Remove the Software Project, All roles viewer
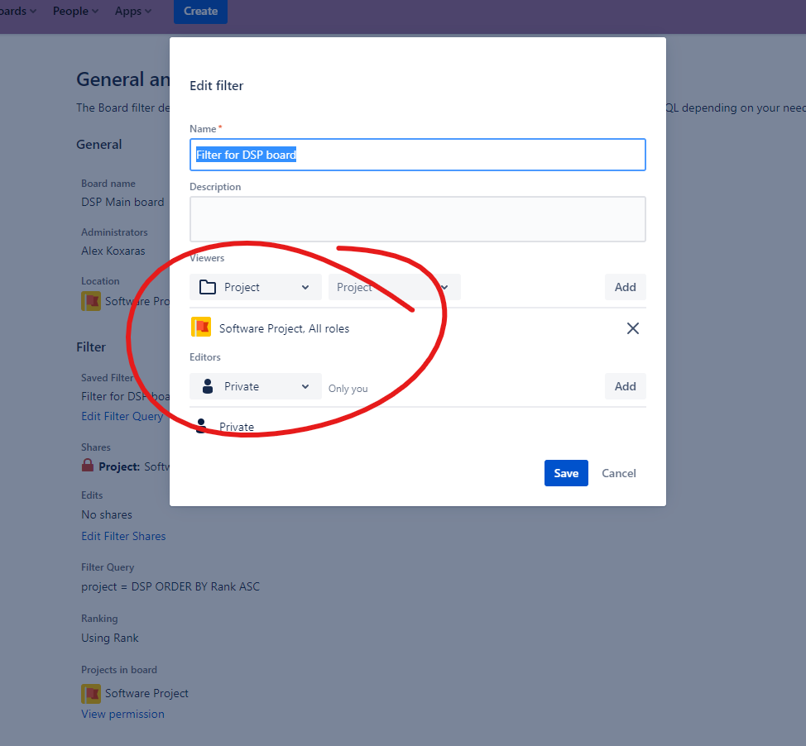 [633, 328]
